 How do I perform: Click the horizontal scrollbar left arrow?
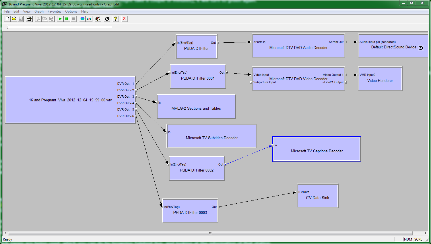5,233
